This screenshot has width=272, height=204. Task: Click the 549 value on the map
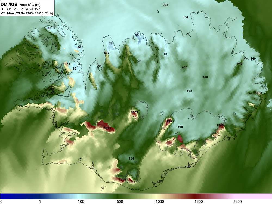click(240, 64)
